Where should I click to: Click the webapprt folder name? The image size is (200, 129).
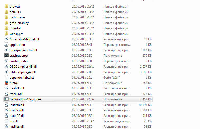point(16,34)
